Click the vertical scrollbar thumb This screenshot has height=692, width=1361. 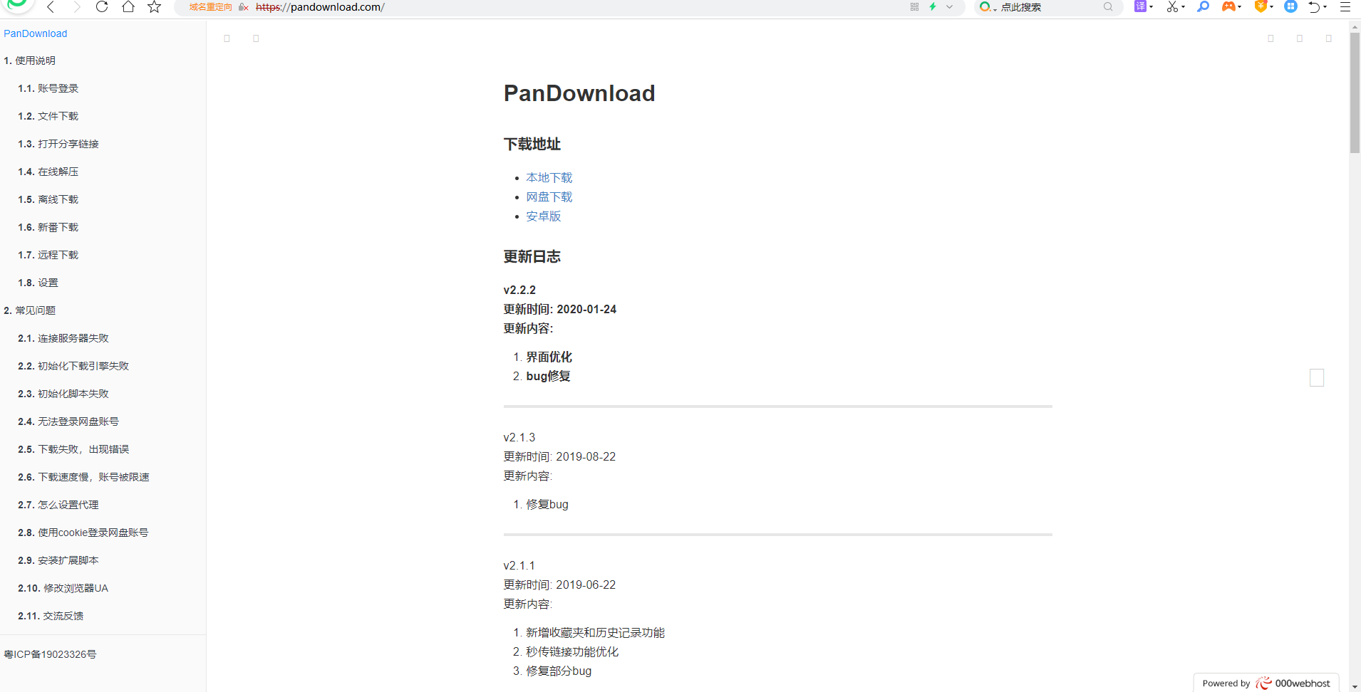[1355, 93]
